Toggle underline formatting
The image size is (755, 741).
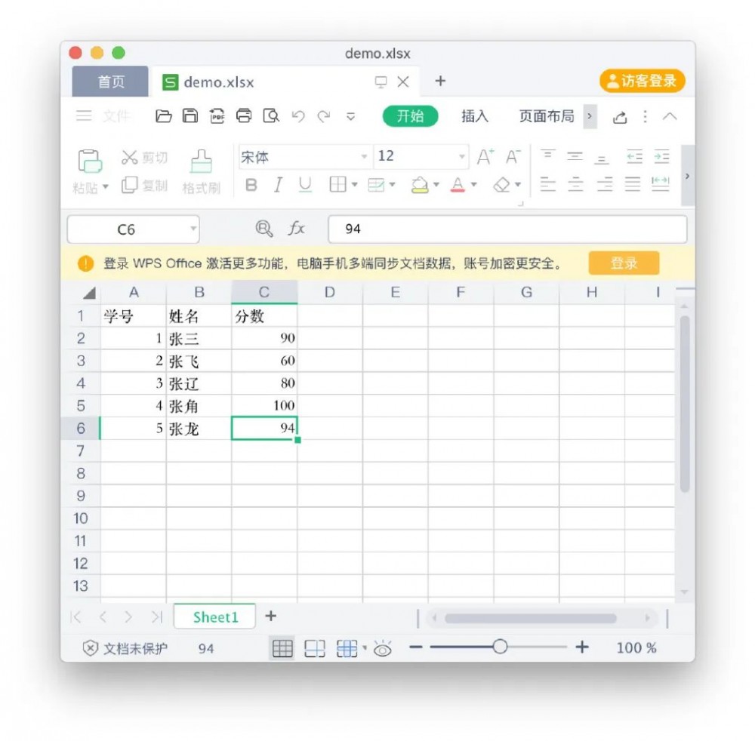304,184
